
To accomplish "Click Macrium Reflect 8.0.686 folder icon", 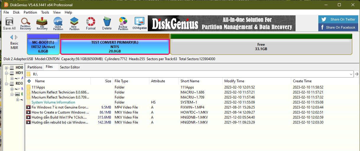I will tap(29, 92).
